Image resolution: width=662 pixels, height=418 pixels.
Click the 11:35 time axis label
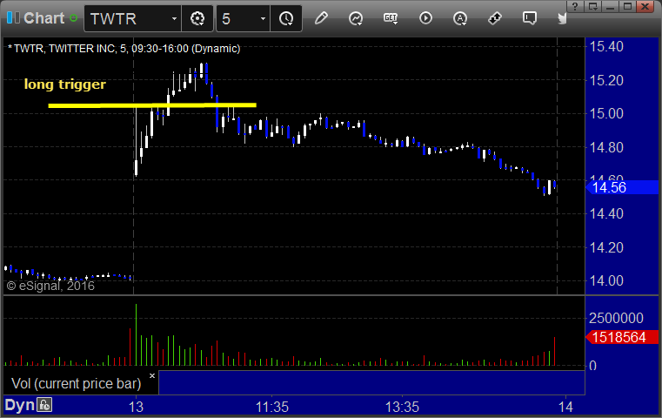tap(272, 407)
